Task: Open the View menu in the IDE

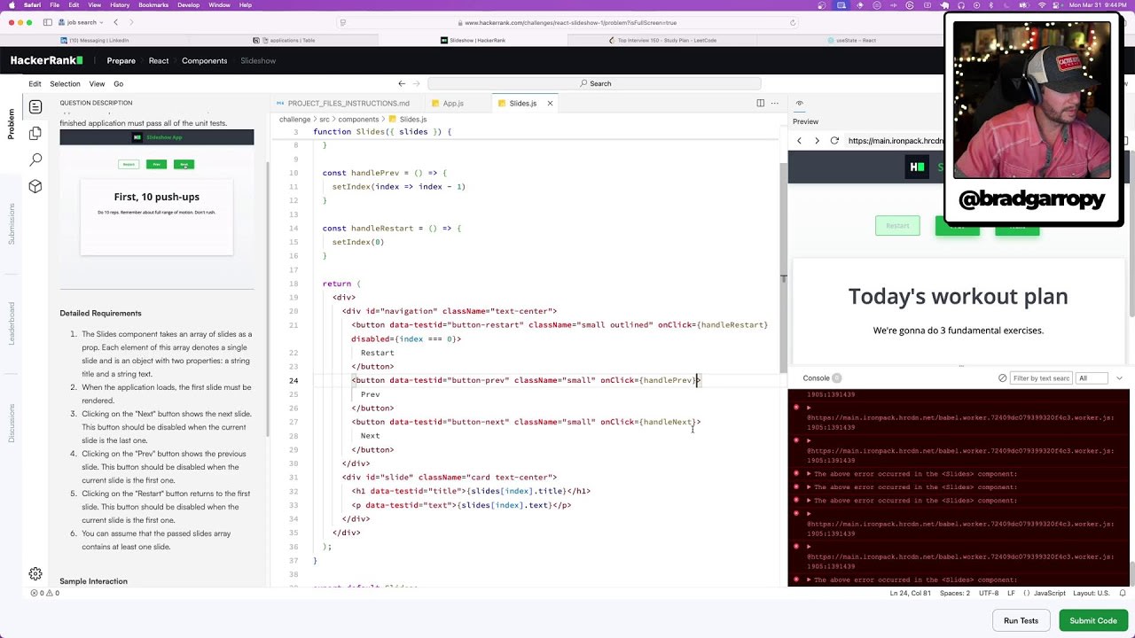Action: pyautogui.click(x=97, y=83)
